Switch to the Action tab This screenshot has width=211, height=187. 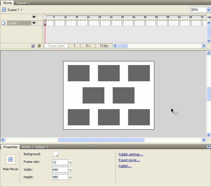pos(26,147)
